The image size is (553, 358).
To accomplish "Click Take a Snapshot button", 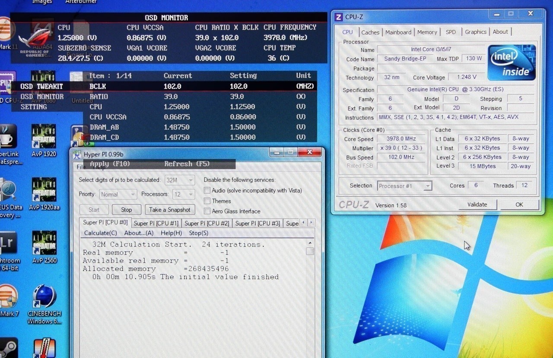I will point(170,209).
